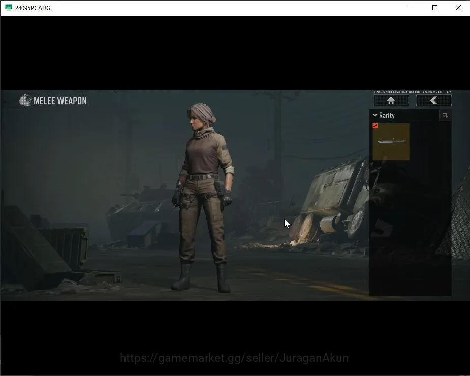
Task: Minimize the 24095PCADG window
Action: (x=412, y=8)
